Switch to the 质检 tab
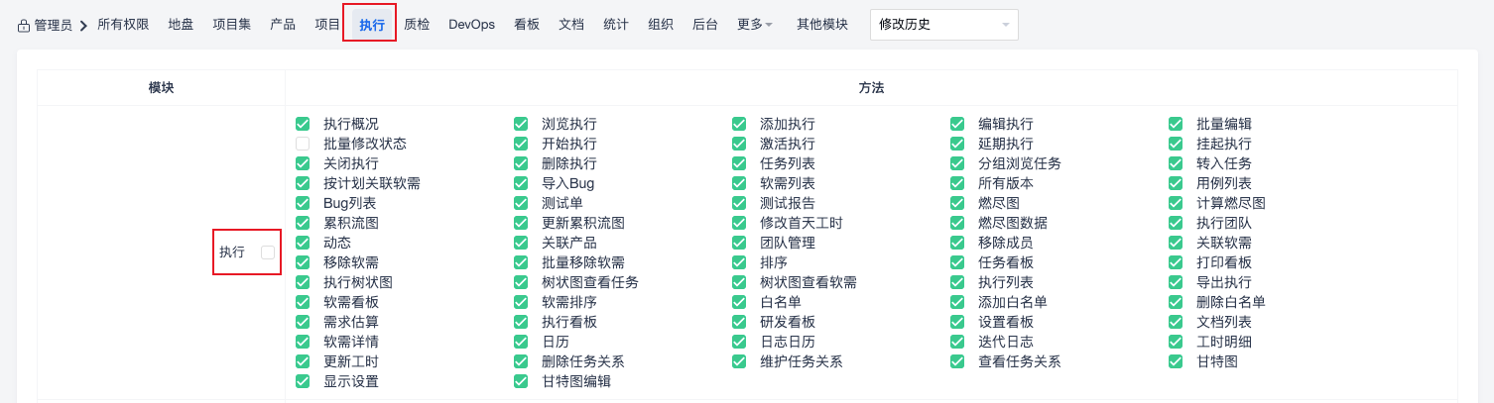This screenshot has height=403, width=1494. coord(417,25)
